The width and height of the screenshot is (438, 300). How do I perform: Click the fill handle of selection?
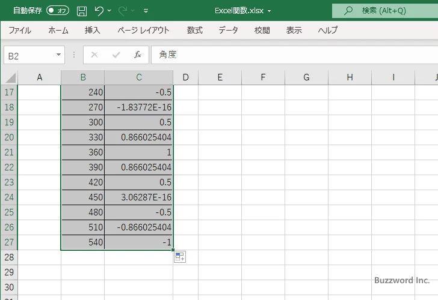[173, 250]
